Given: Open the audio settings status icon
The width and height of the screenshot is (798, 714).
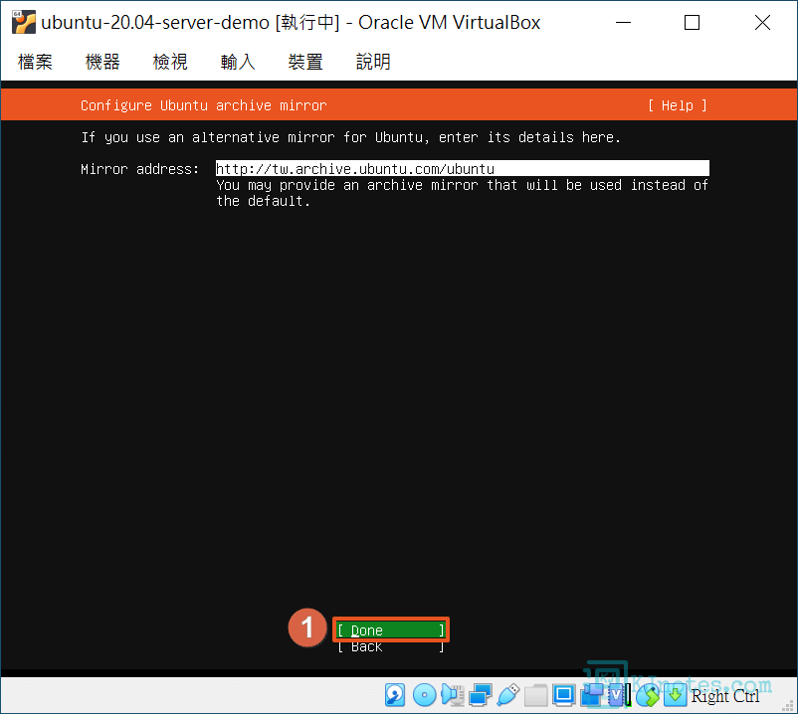Looking at the screenshot, I should click(x=452, y=695).
